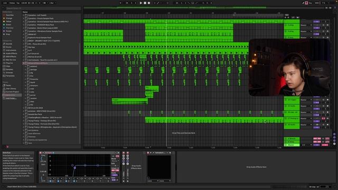Select the random folder in browser
This screenshot has height=190, width=338.
(33, 98)
